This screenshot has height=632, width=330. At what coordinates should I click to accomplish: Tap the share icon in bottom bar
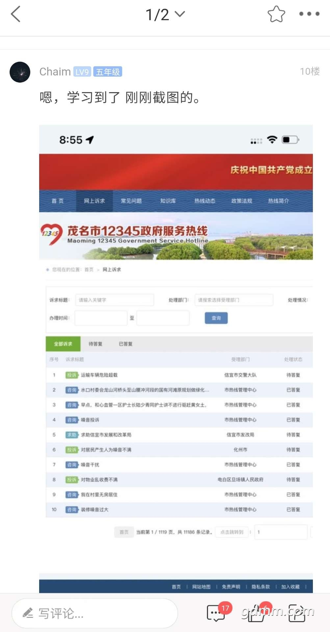click(297, 613)
